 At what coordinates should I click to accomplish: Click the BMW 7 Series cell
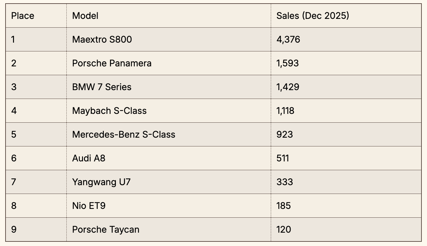click(x=102, y=87)
